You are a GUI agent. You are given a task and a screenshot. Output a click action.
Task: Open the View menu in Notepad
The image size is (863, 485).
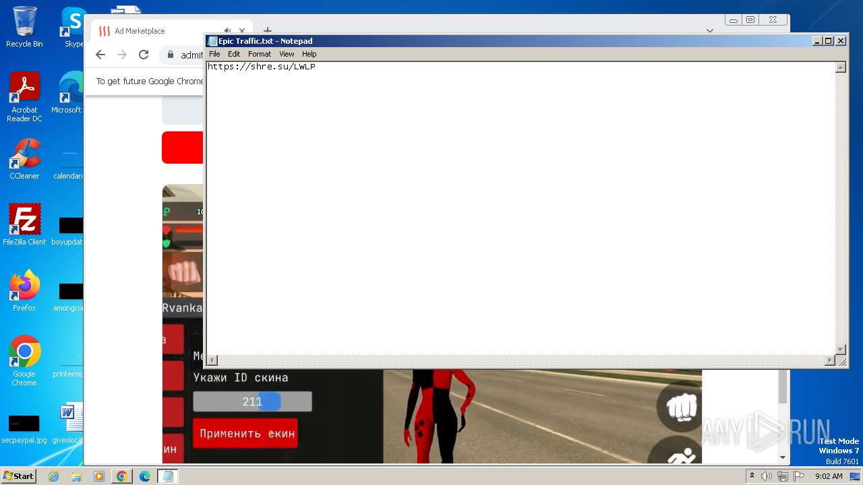coord(287,54)
